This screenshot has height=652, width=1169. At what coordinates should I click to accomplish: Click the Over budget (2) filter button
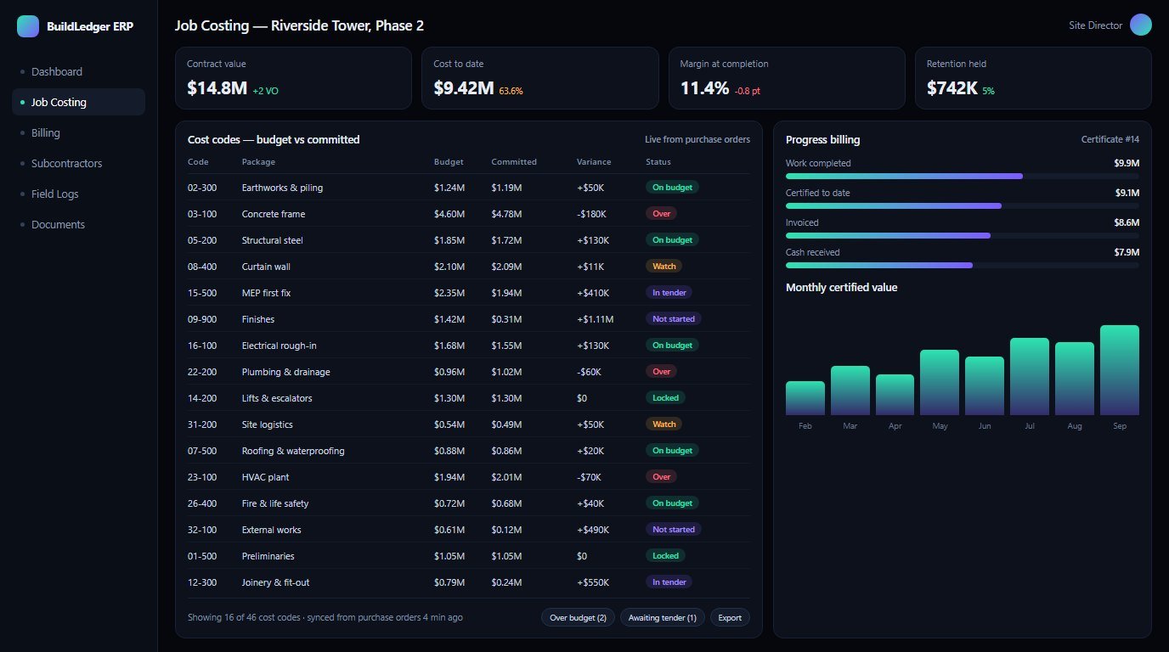578,618
